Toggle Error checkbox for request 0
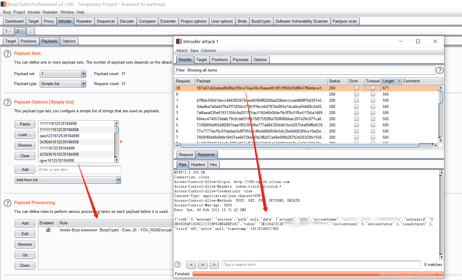The width and height of the screenshot is (462, 280). (x=356, y=94)
